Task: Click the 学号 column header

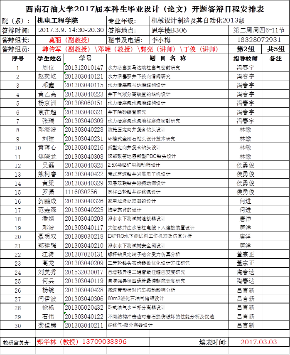Action: pos(85,59)
